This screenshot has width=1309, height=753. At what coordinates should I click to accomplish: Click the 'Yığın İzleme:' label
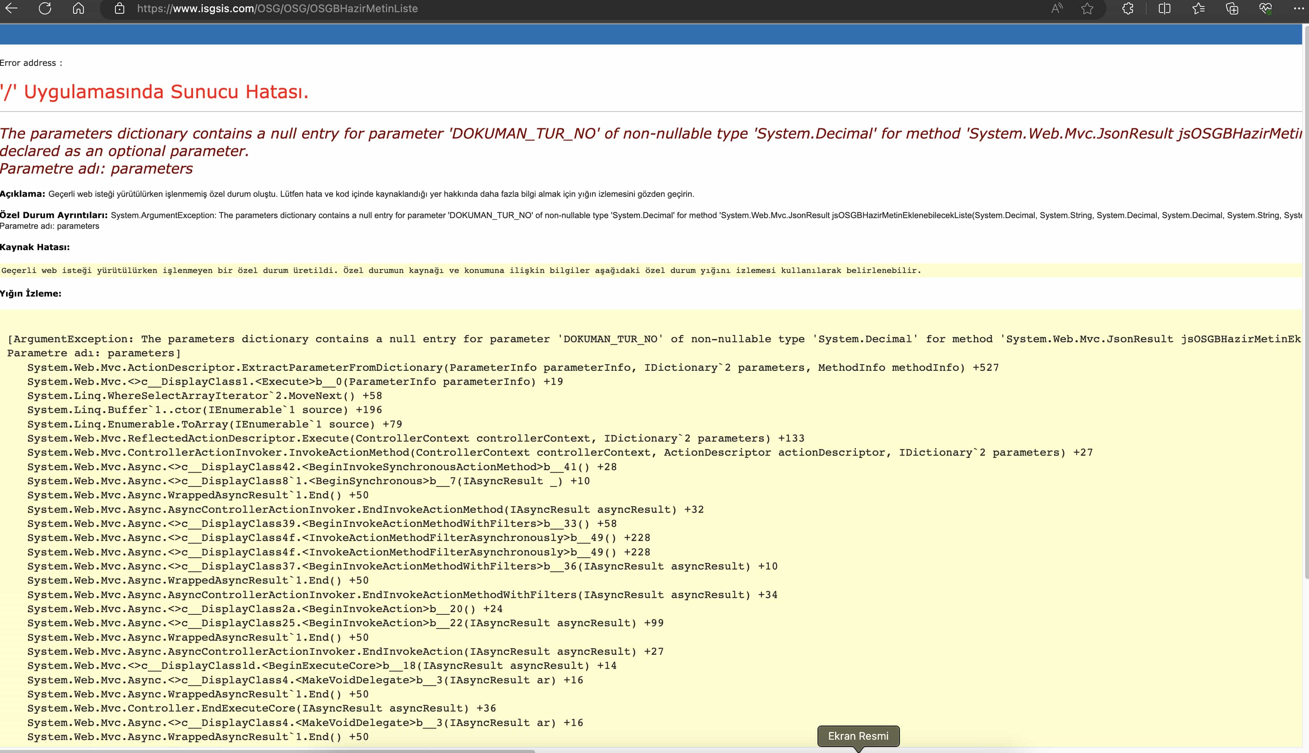point(30,293)
